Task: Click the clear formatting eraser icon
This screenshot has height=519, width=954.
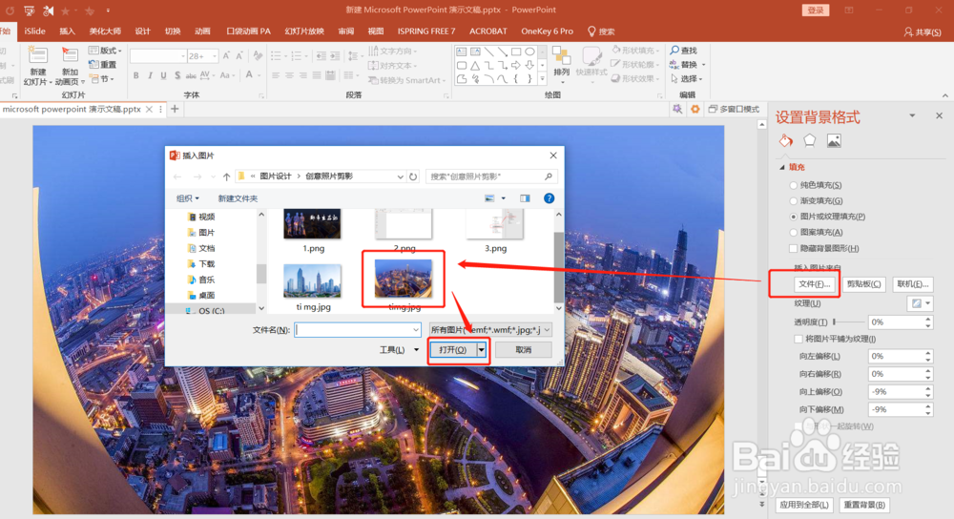Action: [258, 56]
